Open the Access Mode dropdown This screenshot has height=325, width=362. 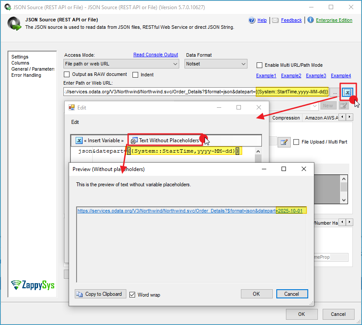[121, 64]
